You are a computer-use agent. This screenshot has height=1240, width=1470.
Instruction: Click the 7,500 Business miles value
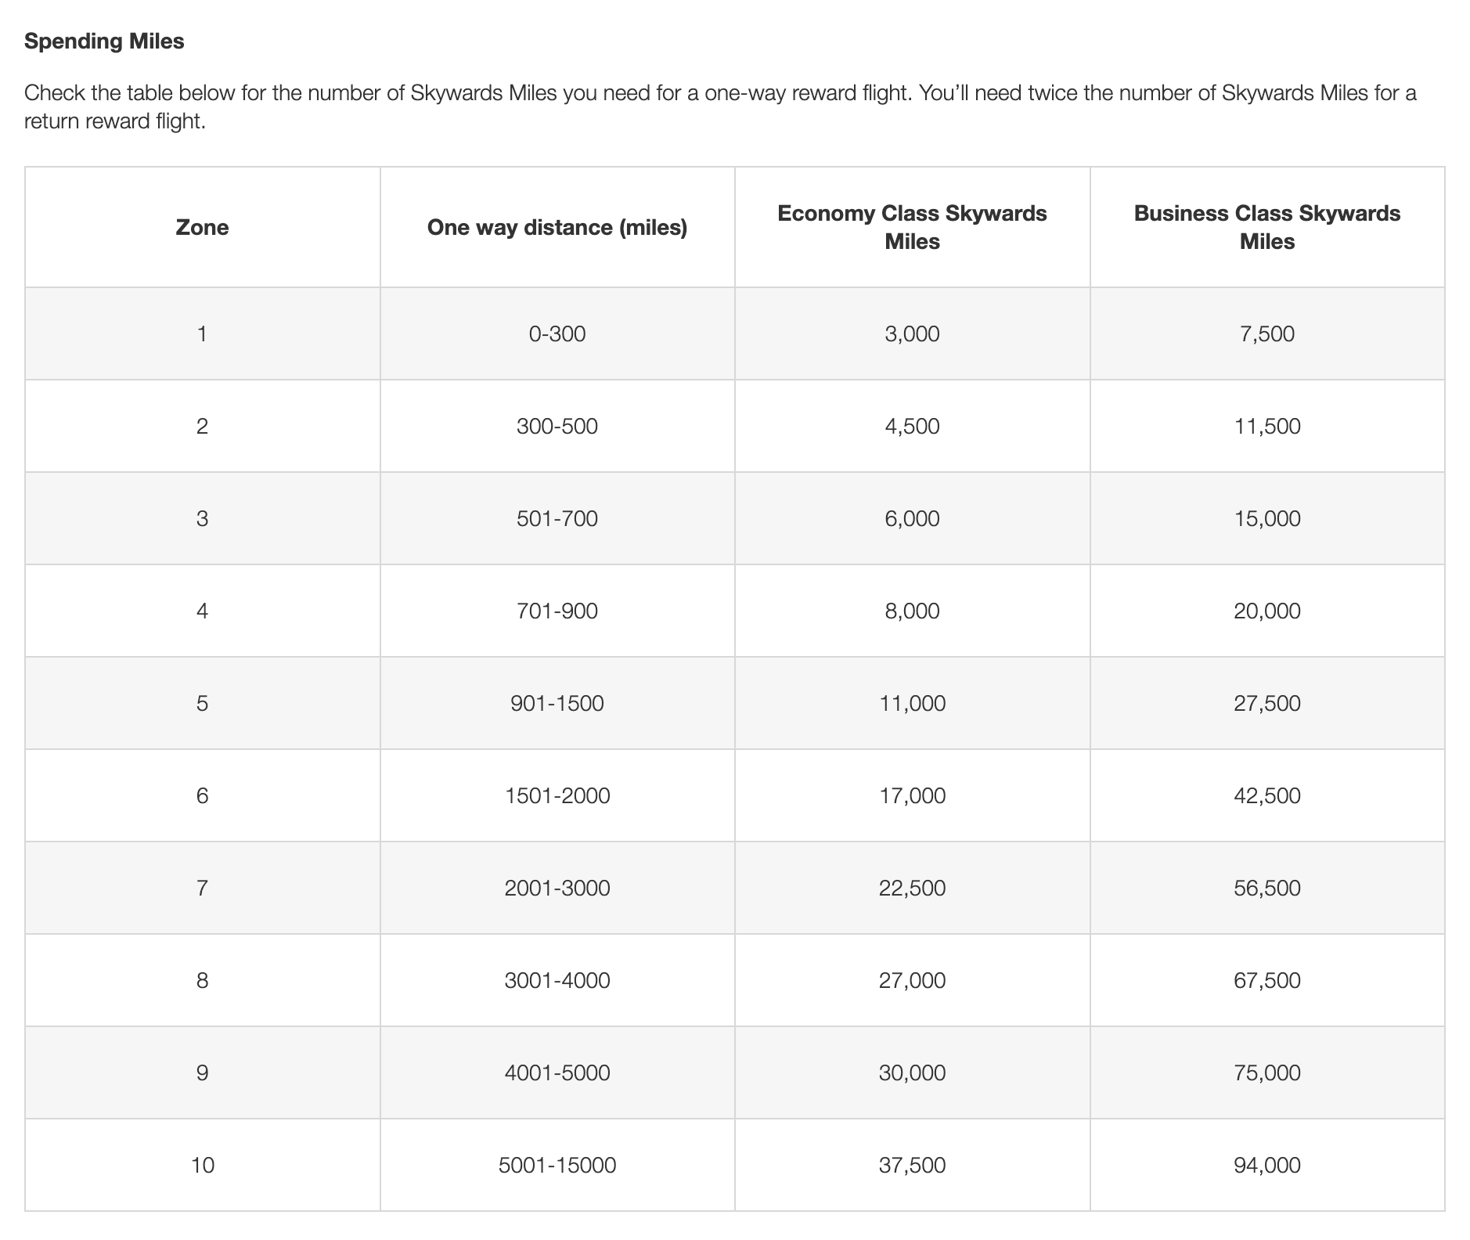coord(1268,333)
